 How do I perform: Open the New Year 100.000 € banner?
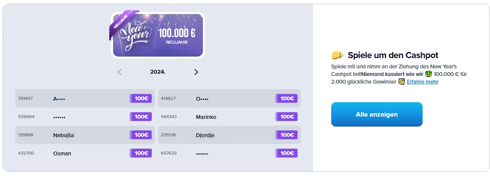coord(158,36)
